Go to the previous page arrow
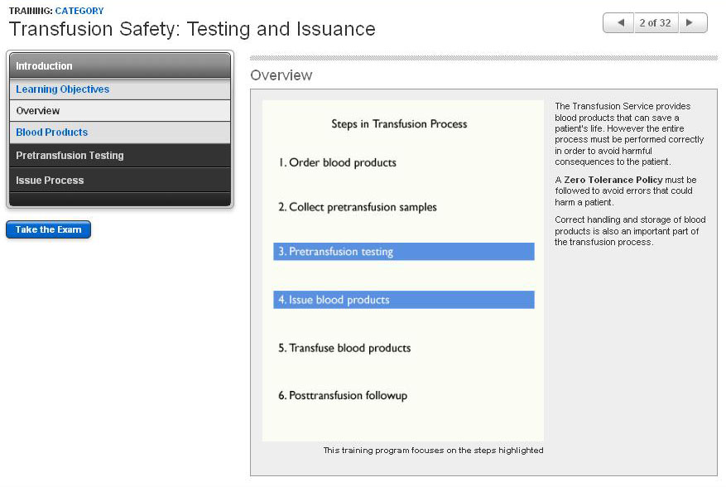This screenshot has width=726, height=487. click(618, 23)
